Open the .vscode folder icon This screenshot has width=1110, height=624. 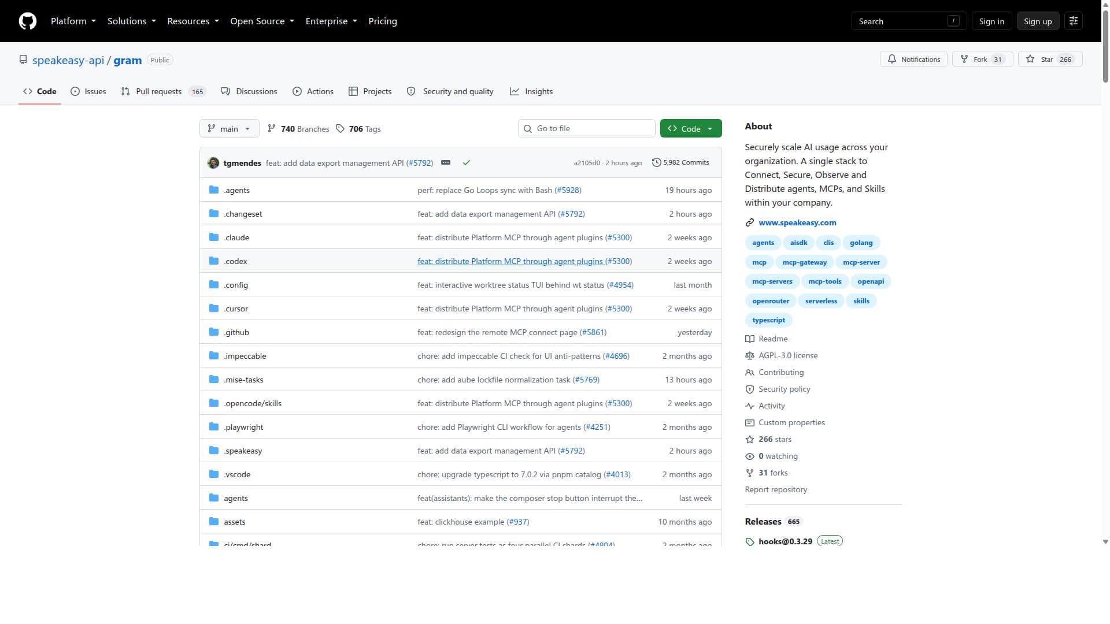point(214,474)
